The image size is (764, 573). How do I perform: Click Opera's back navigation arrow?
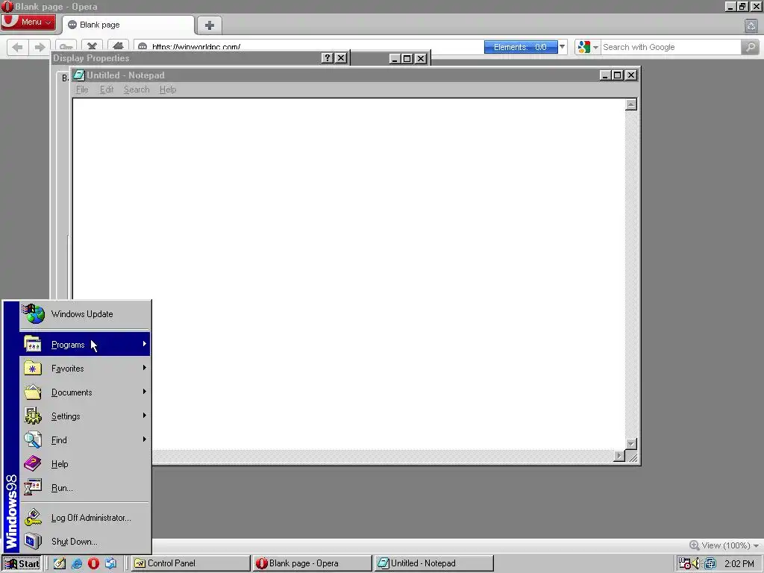(18, 47)
